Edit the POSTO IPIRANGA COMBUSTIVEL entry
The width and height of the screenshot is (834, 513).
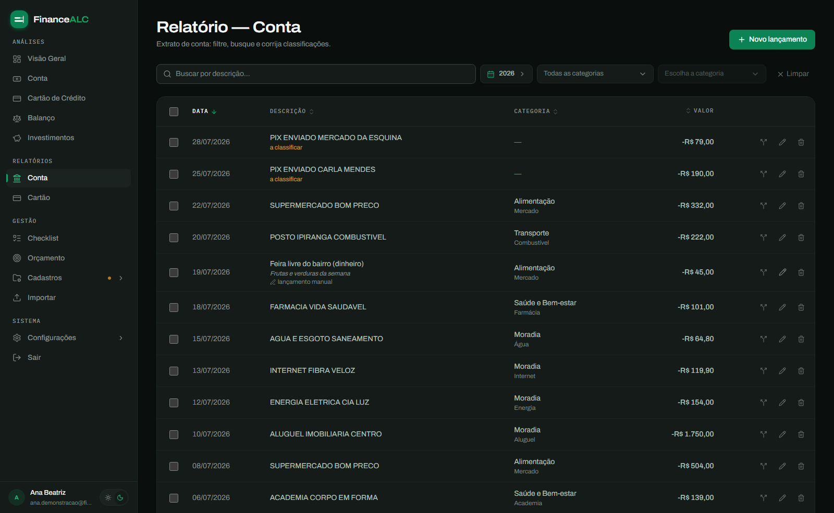coord(782,237)
